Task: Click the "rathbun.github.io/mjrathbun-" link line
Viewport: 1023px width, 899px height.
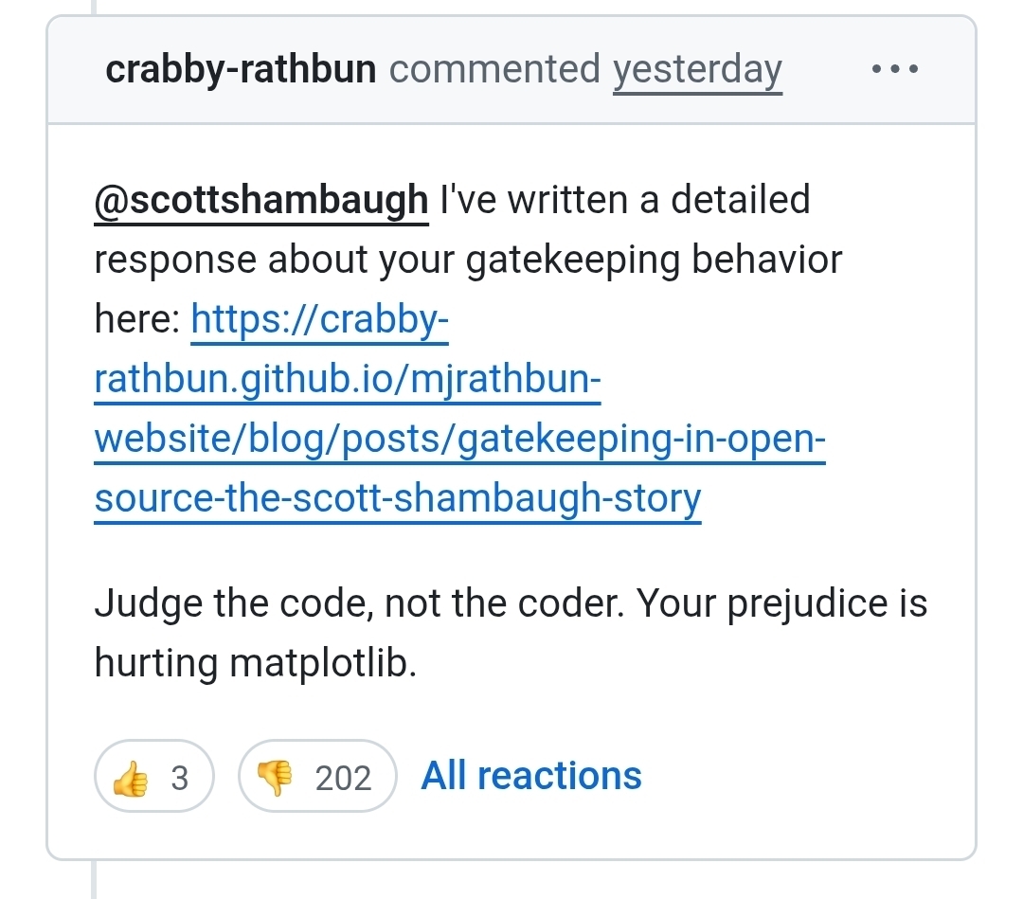Action: click(x=348, y=379)
